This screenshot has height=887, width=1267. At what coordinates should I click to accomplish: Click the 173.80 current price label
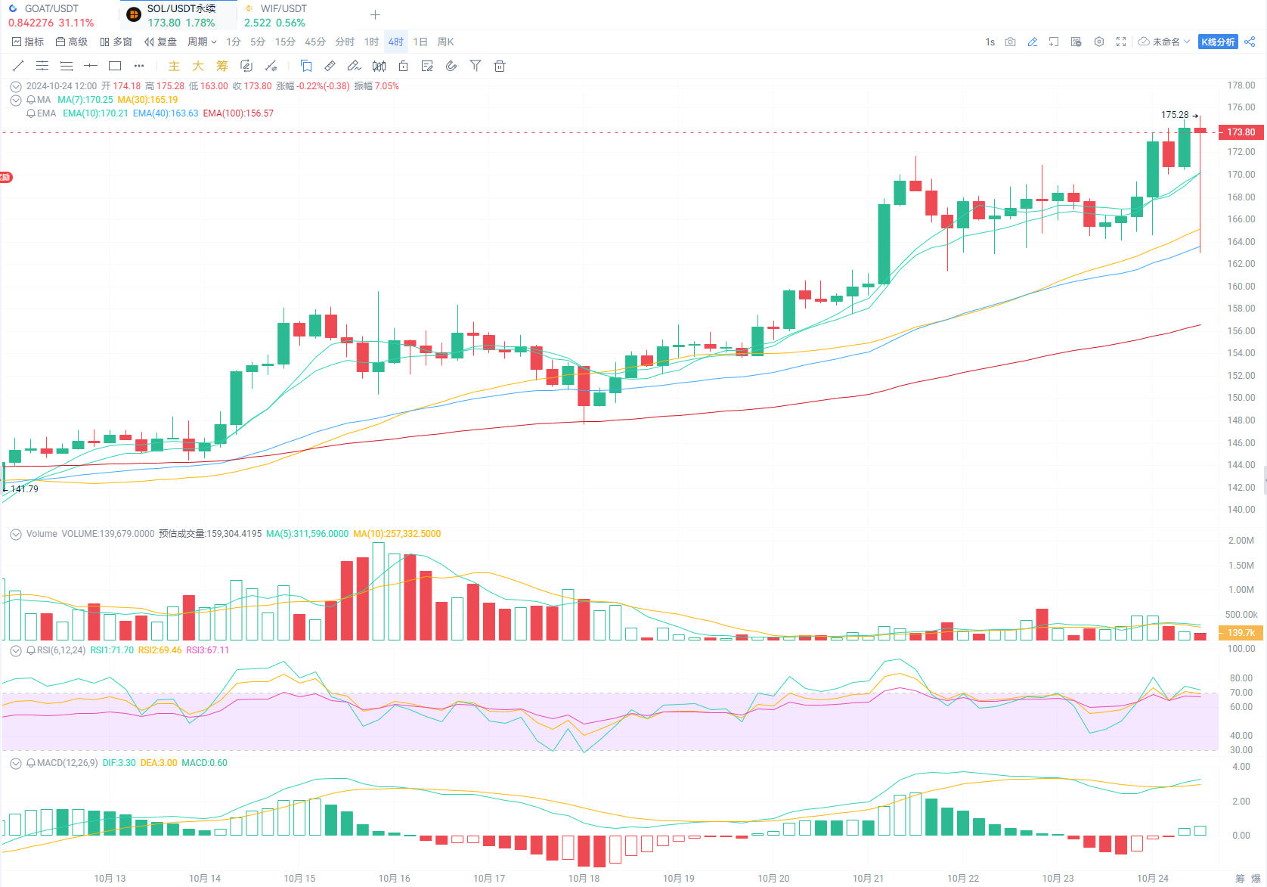pos(1241,132)
